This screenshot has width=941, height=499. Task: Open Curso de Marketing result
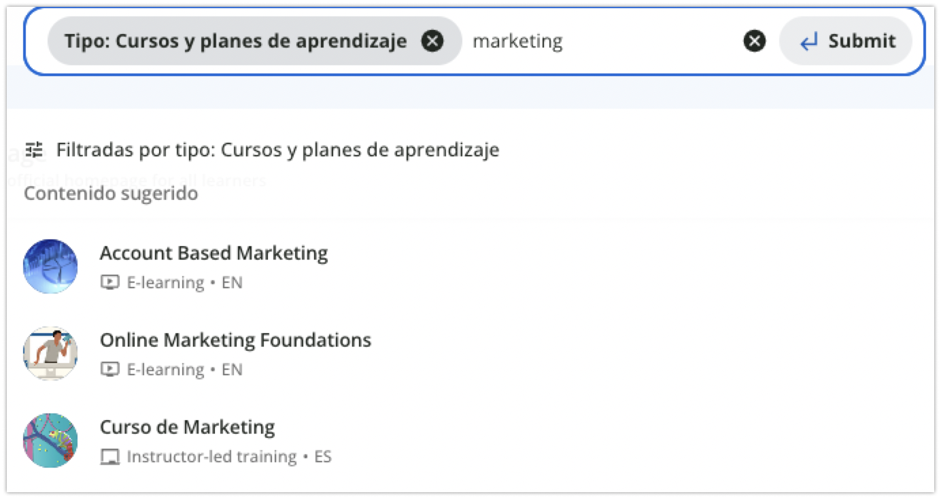point(187,427)
